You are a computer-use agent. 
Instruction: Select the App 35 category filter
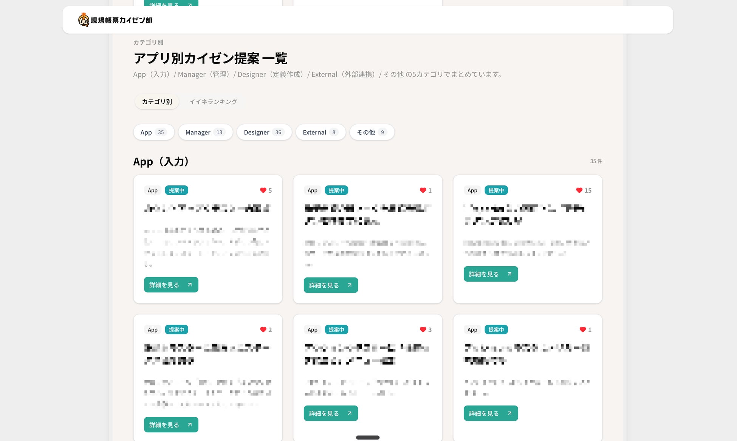[153, 132]
